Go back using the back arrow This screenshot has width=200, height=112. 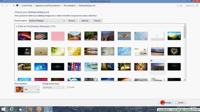[x=2, y=6]
